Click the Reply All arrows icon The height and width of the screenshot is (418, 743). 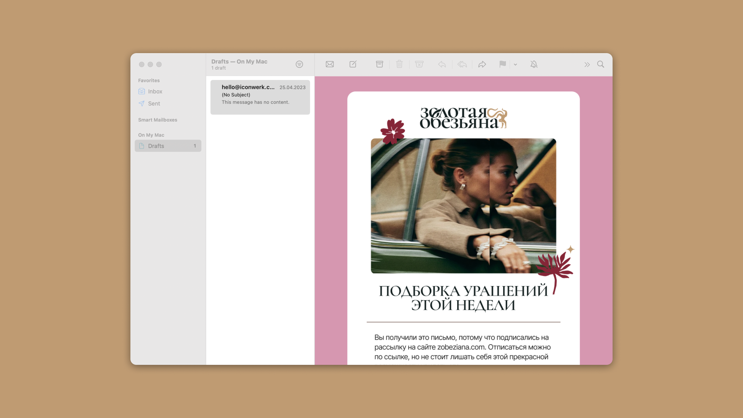(x=462, y=64)
